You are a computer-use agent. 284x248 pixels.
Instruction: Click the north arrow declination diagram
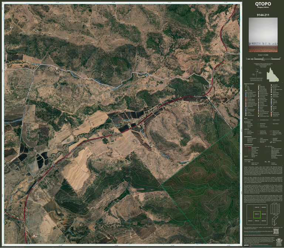(257, 74)
